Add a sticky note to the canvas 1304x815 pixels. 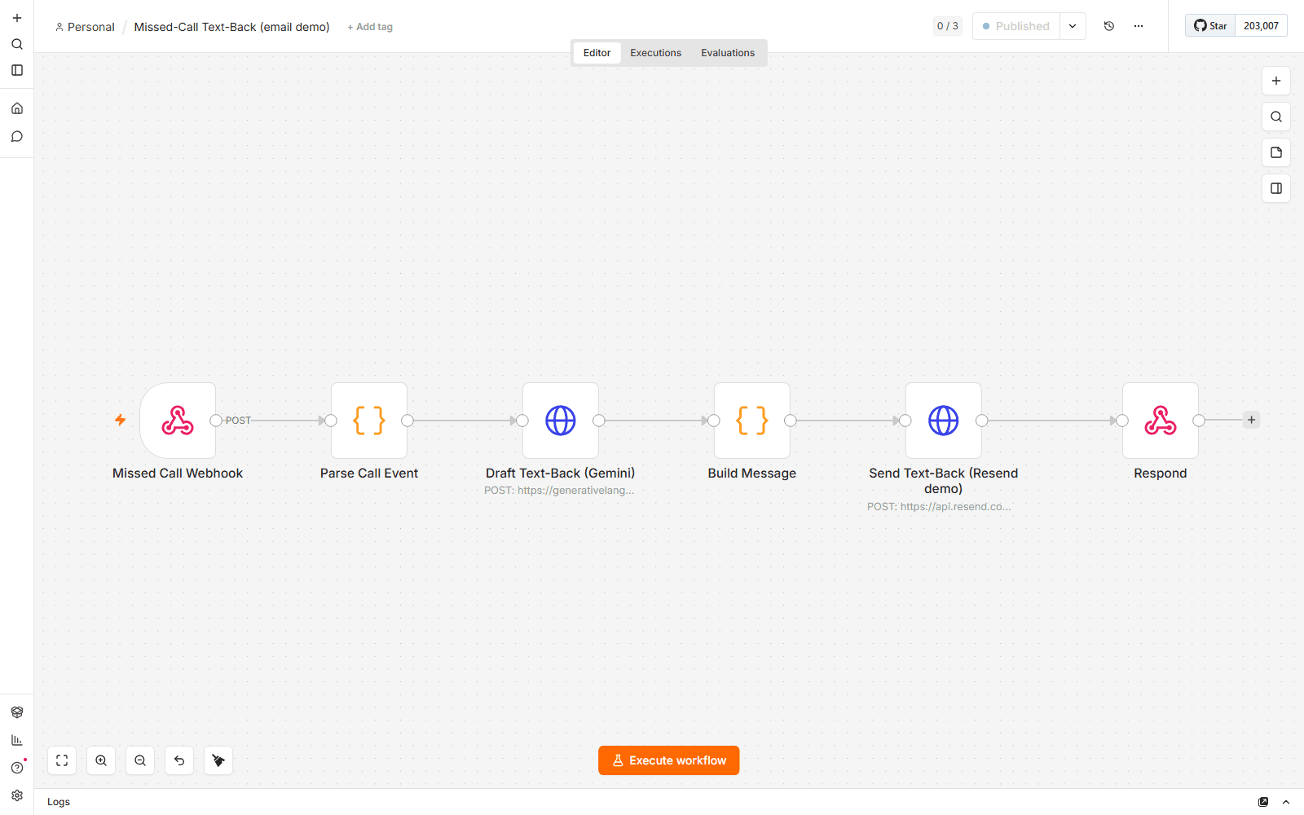point(1276,152)
